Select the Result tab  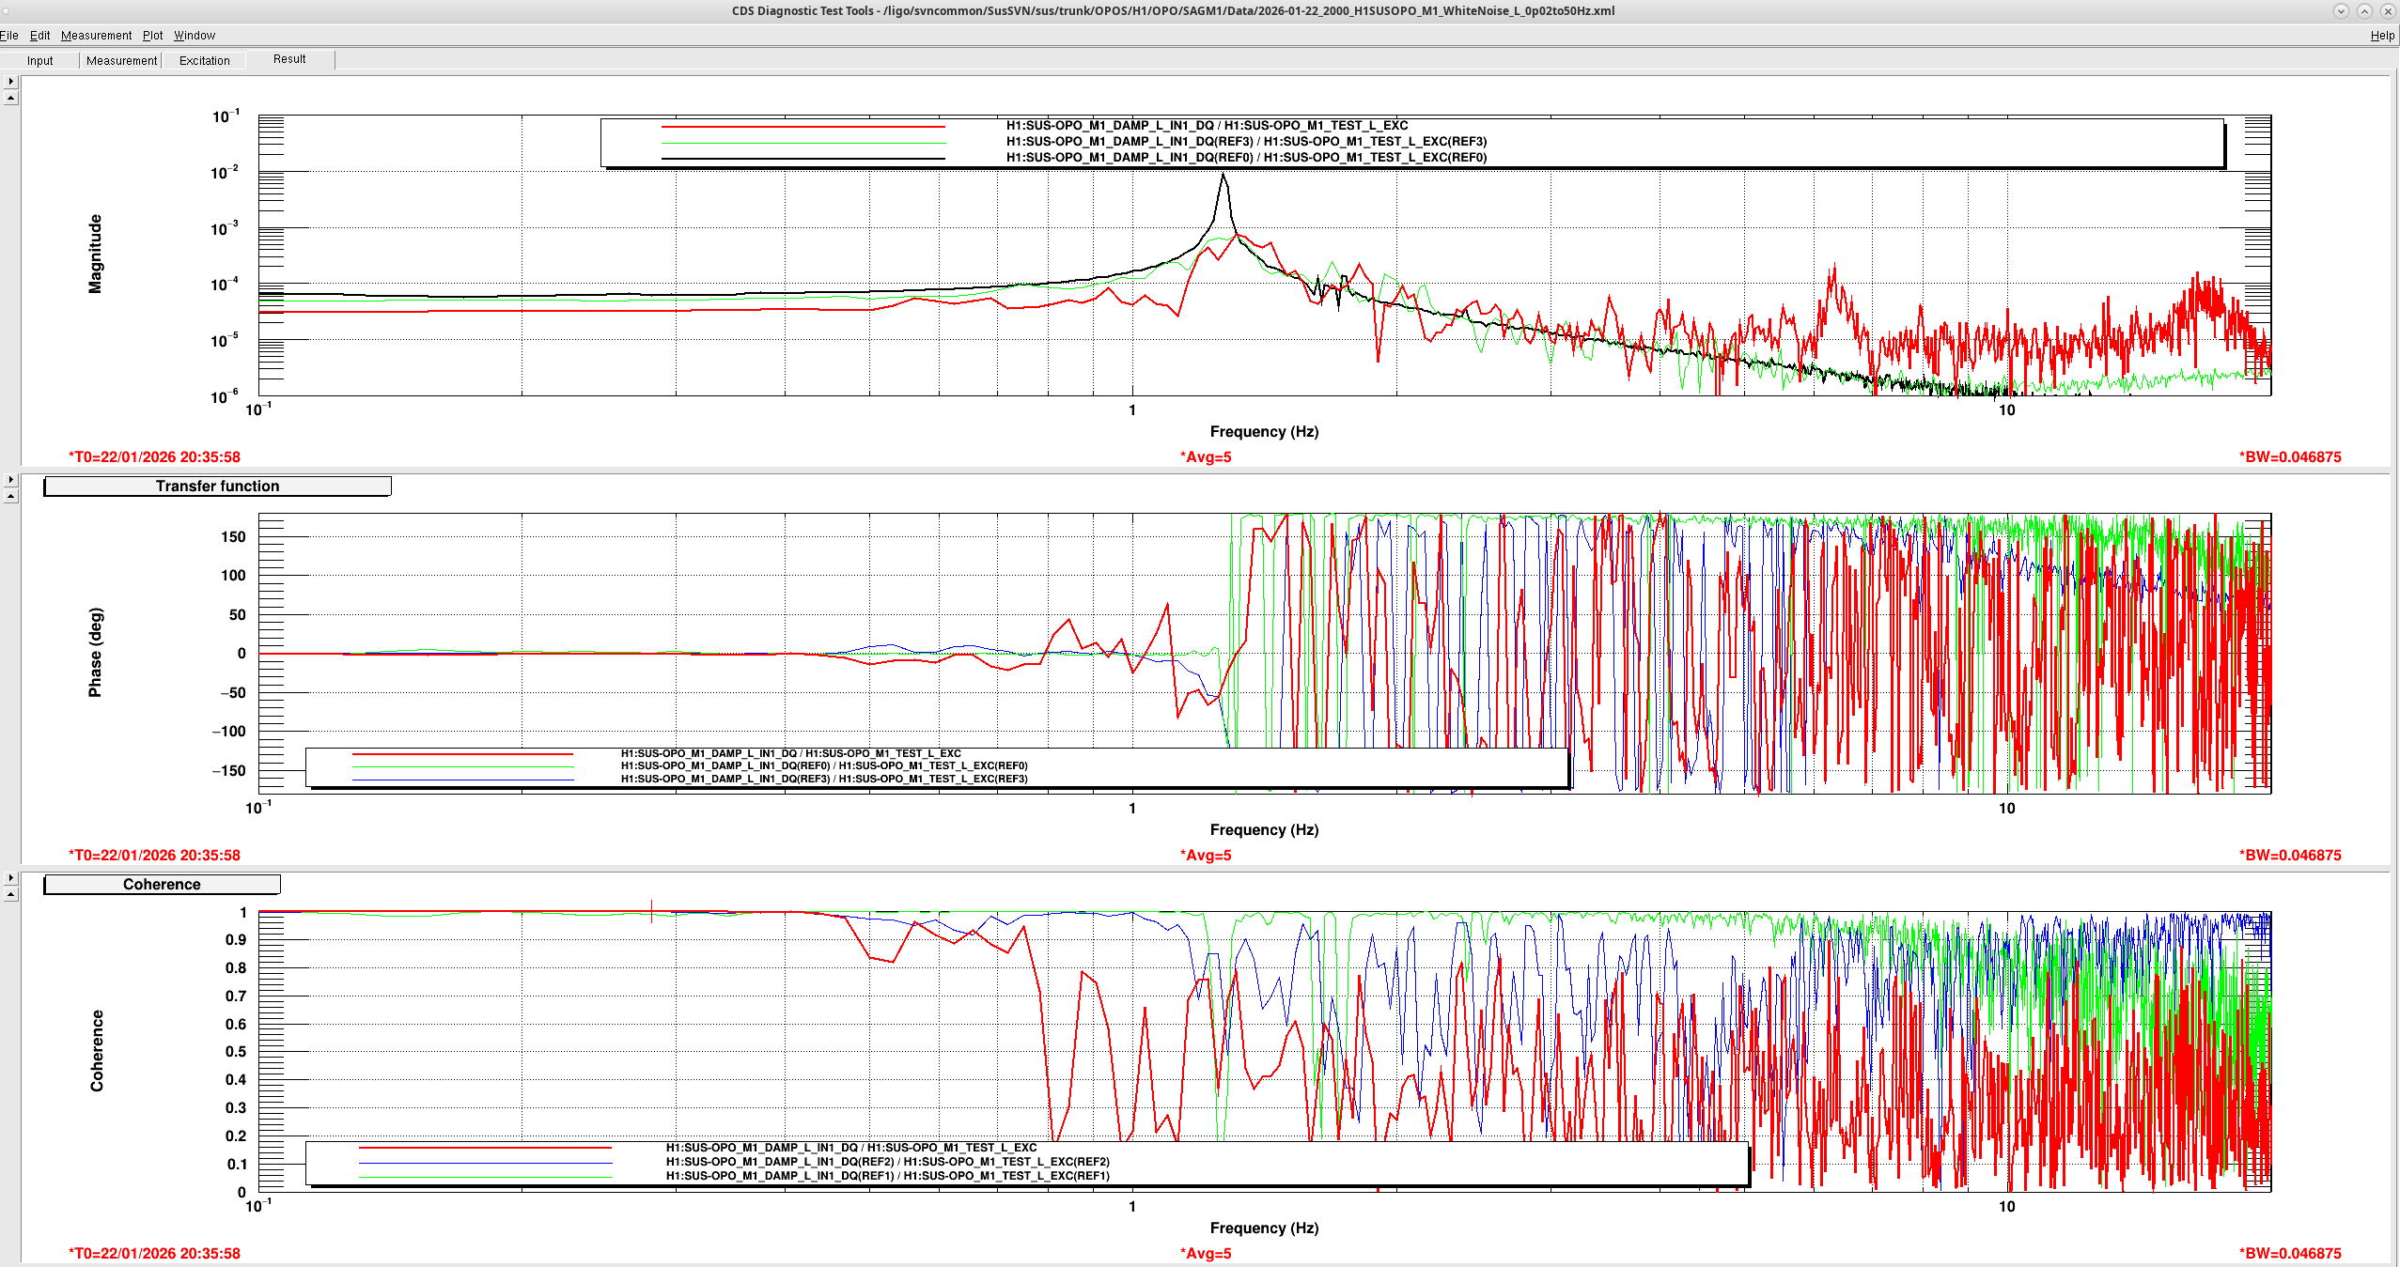(x=289, y=59)
